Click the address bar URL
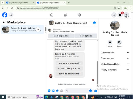 [x=39, y=8]
